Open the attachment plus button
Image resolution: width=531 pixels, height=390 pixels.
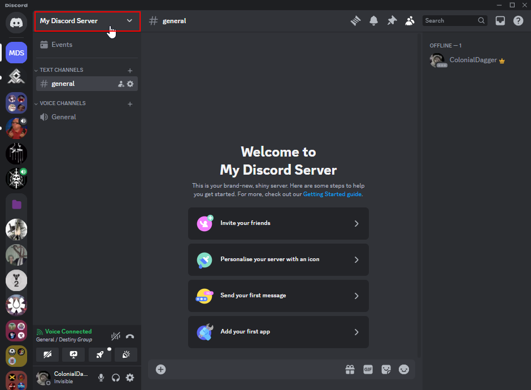click(x=160, y=369)
